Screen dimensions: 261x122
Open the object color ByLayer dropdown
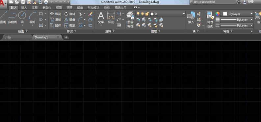[251, 14]
